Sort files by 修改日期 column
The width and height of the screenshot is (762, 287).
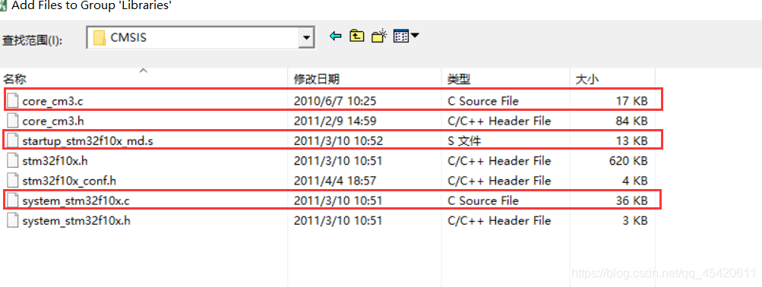(x=316, y=80)
